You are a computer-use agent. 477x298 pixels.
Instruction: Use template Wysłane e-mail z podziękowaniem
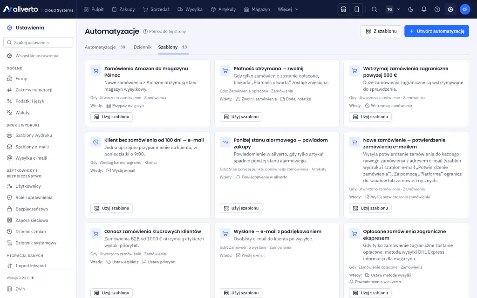(x=241, y=293)
